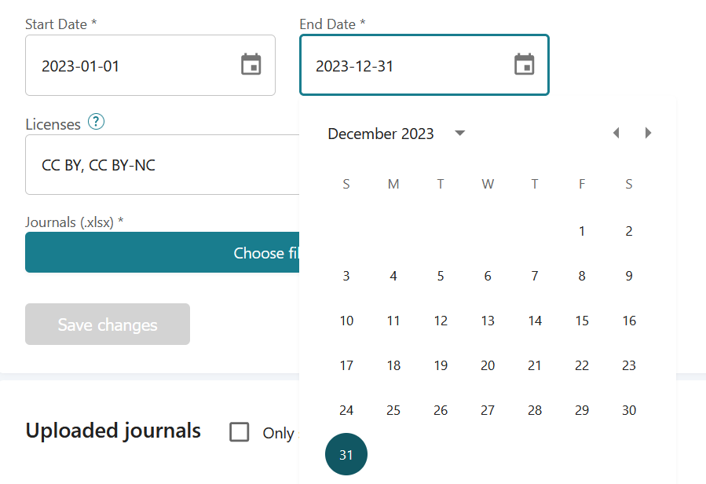Click the question mark help icon next to Licenses
The height and width of the screenshot is (484, 706).
pyautogui.click(x=95, y=122)
